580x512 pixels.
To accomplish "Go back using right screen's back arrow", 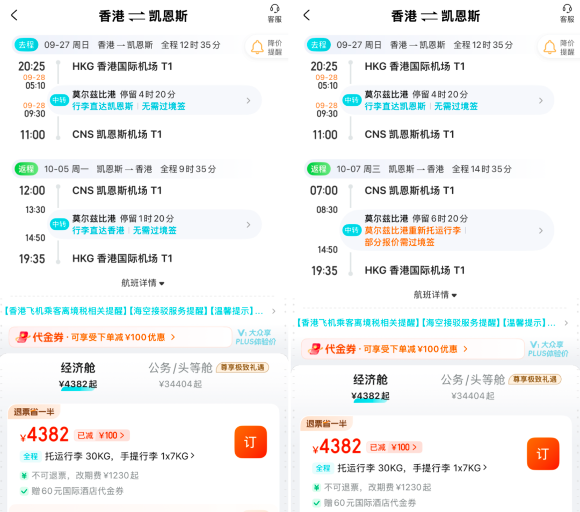I will click(307, 15).
